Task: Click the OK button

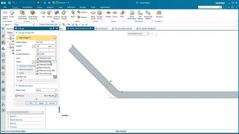Action: point(31,103)
